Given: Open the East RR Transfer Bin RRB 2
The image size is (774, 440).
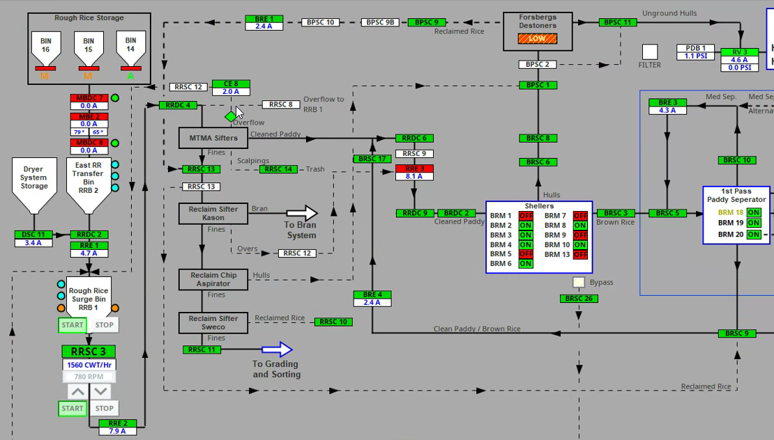Looking at the screenshot, I should (x=89, y=186).
